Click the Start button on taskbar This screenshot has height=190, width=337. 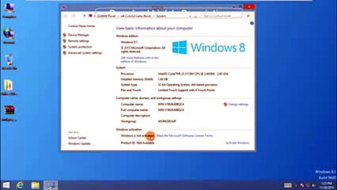click(6, 185)
